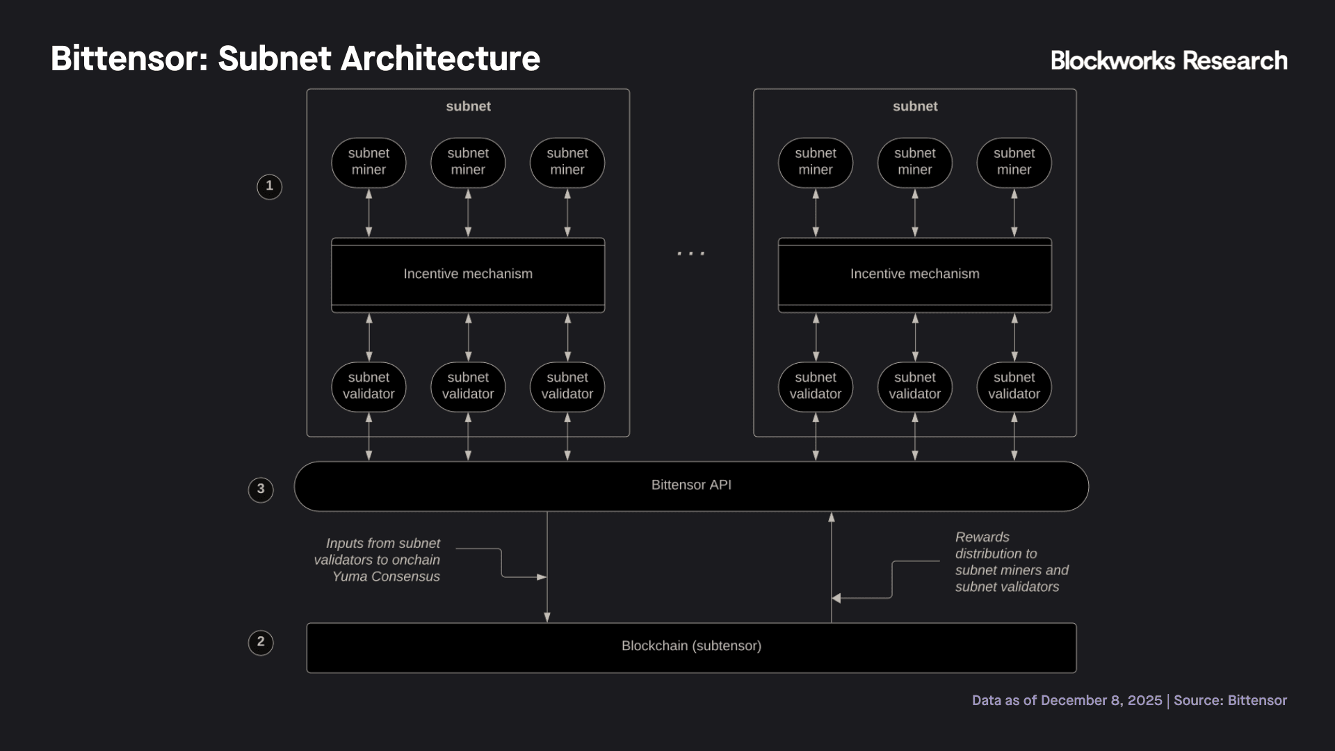The width and height of the screenshot is (1335, 751).
Task: Select Incentive mechanism box in left subnet
Action: pos(468,275)
